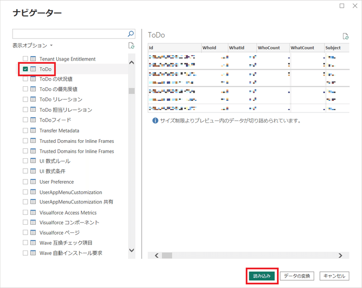
Task: Click table icon beside Visualforce コンポーネント
Action: 33,222
